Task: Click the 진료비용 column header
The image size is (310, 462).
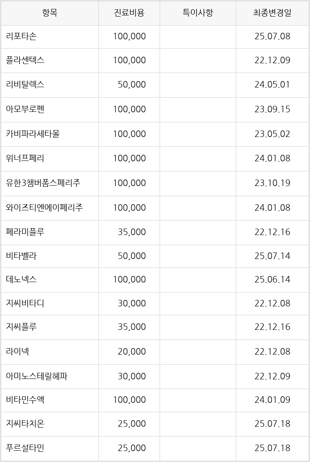Action: [129, 13]
